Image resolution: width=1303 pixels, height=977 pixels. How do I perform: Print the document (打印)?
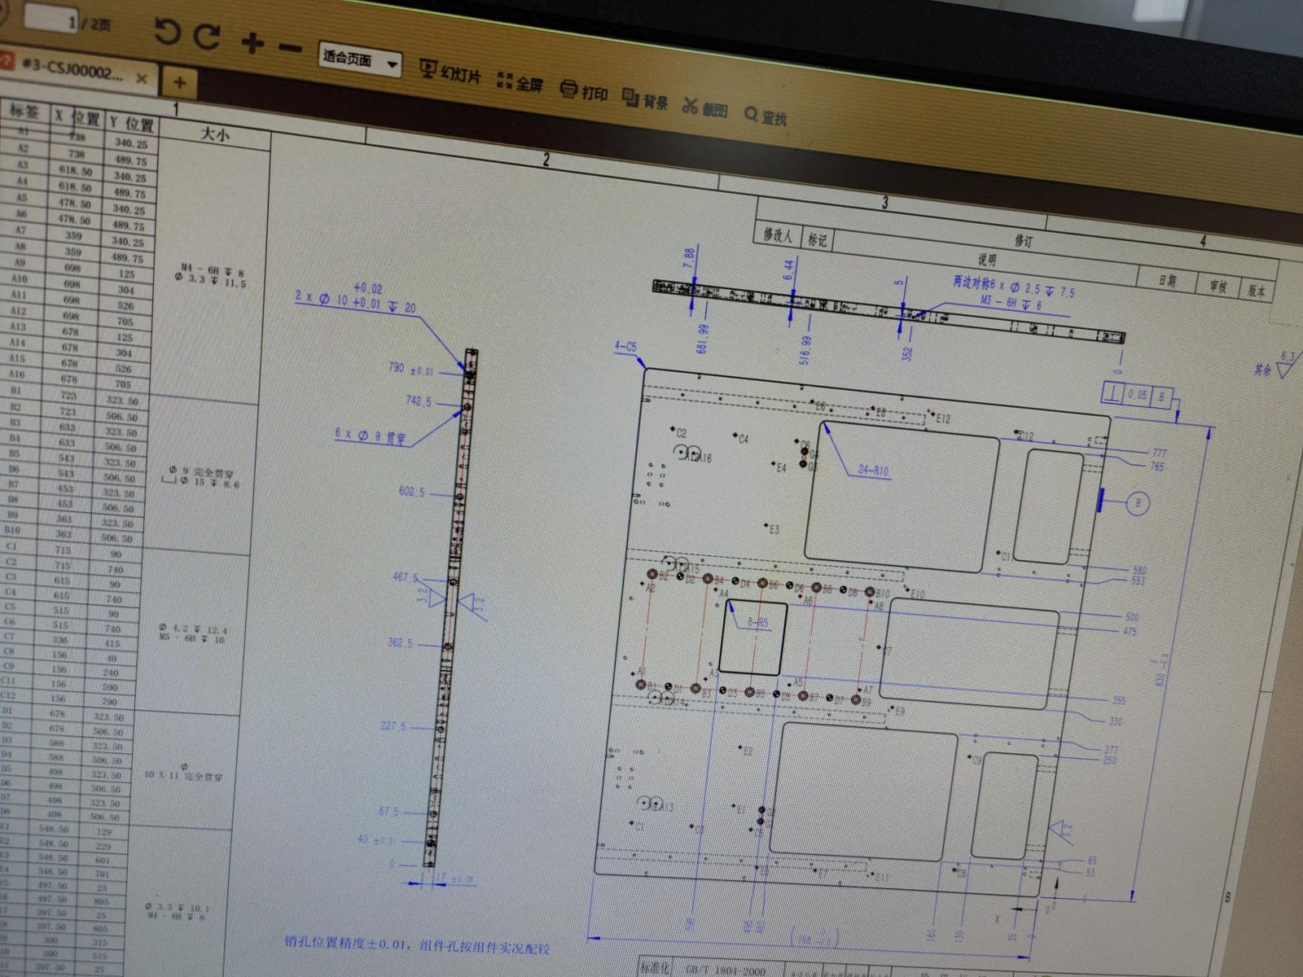point(584,92)
